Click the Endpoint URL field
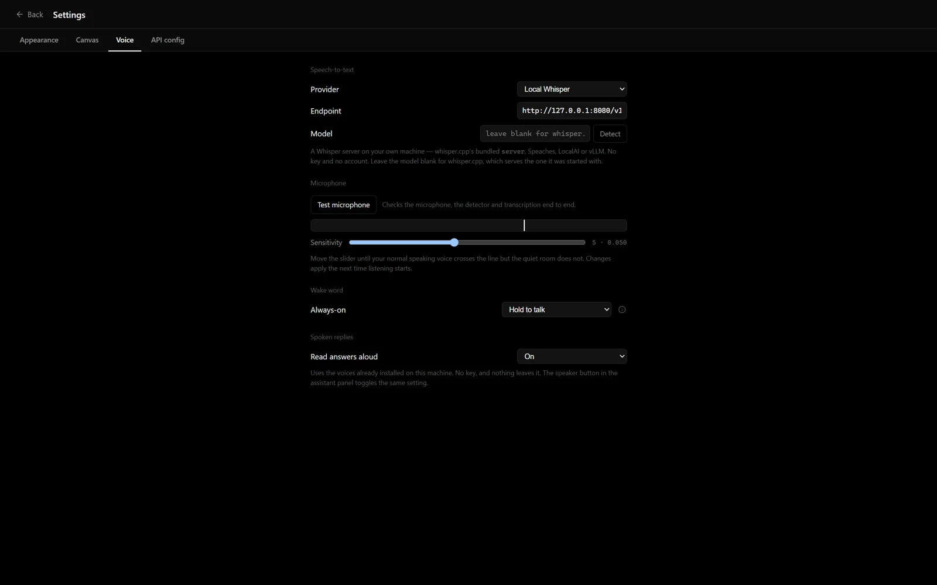The width and height of the screenshot is (937, 585). (572, 111)
